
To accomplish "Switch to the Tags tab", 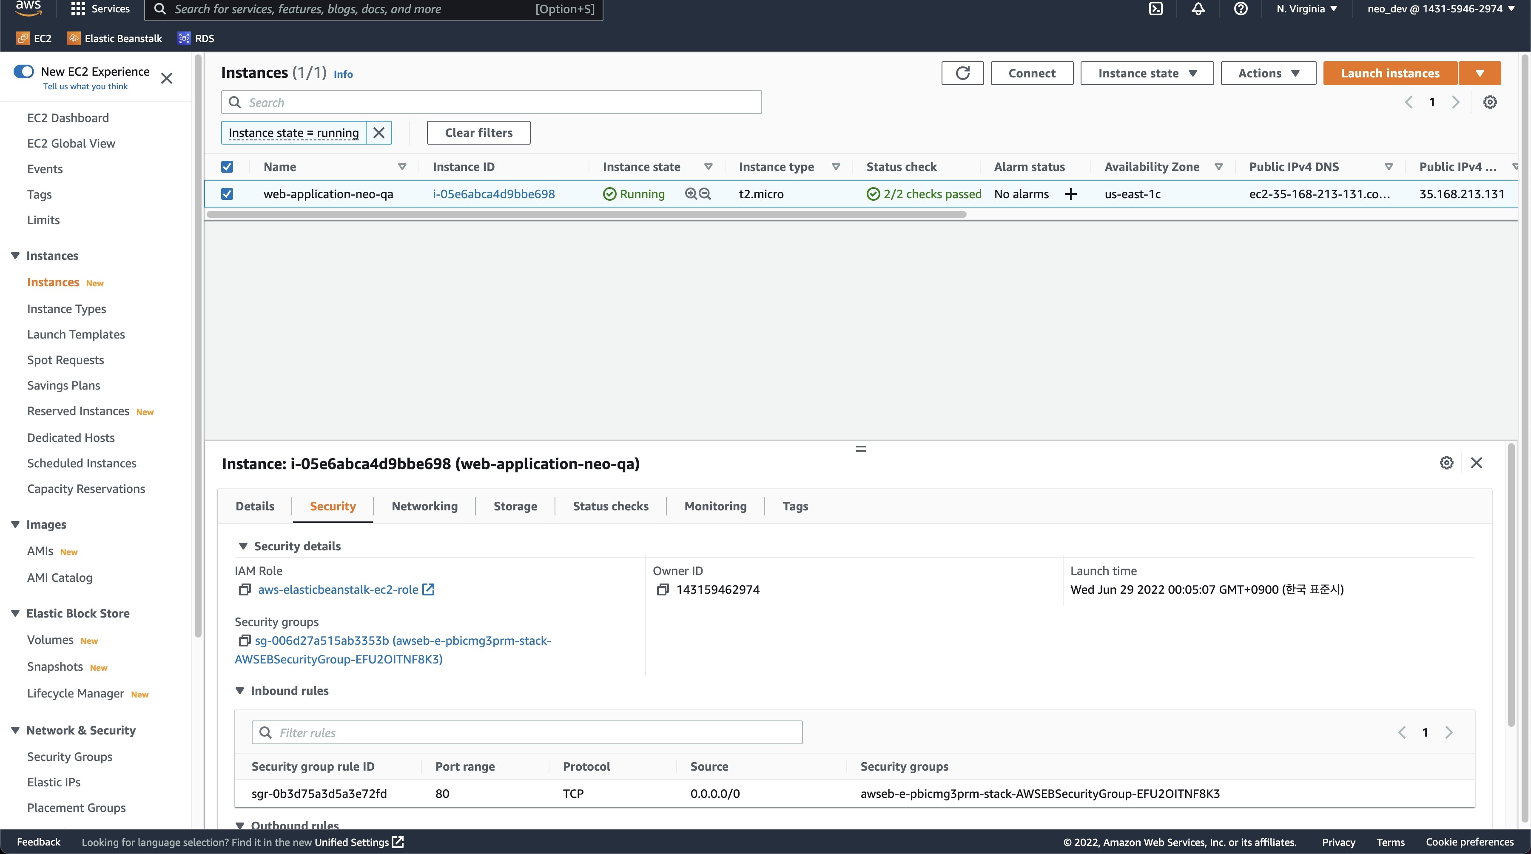I will [795, 507].
